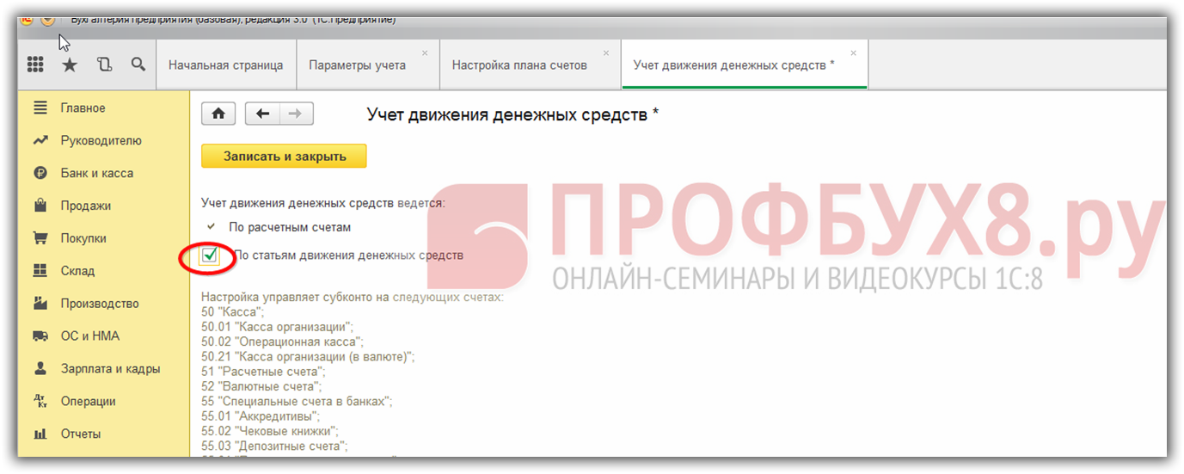Viewport: 1184px width, 474px height.
Task: Toggle the По статьям движения денежных средств checkbox
Action: [x=209, y=255]
